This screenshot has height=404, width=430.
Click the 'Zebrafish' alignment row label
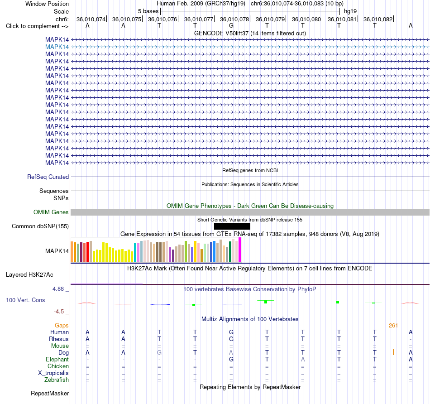(57, 380)
